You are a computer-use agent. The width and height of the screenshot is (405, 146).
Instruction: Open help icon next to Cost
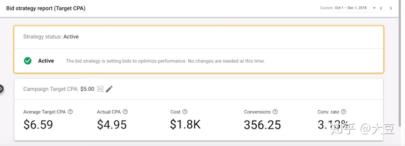tap(185, 112)
